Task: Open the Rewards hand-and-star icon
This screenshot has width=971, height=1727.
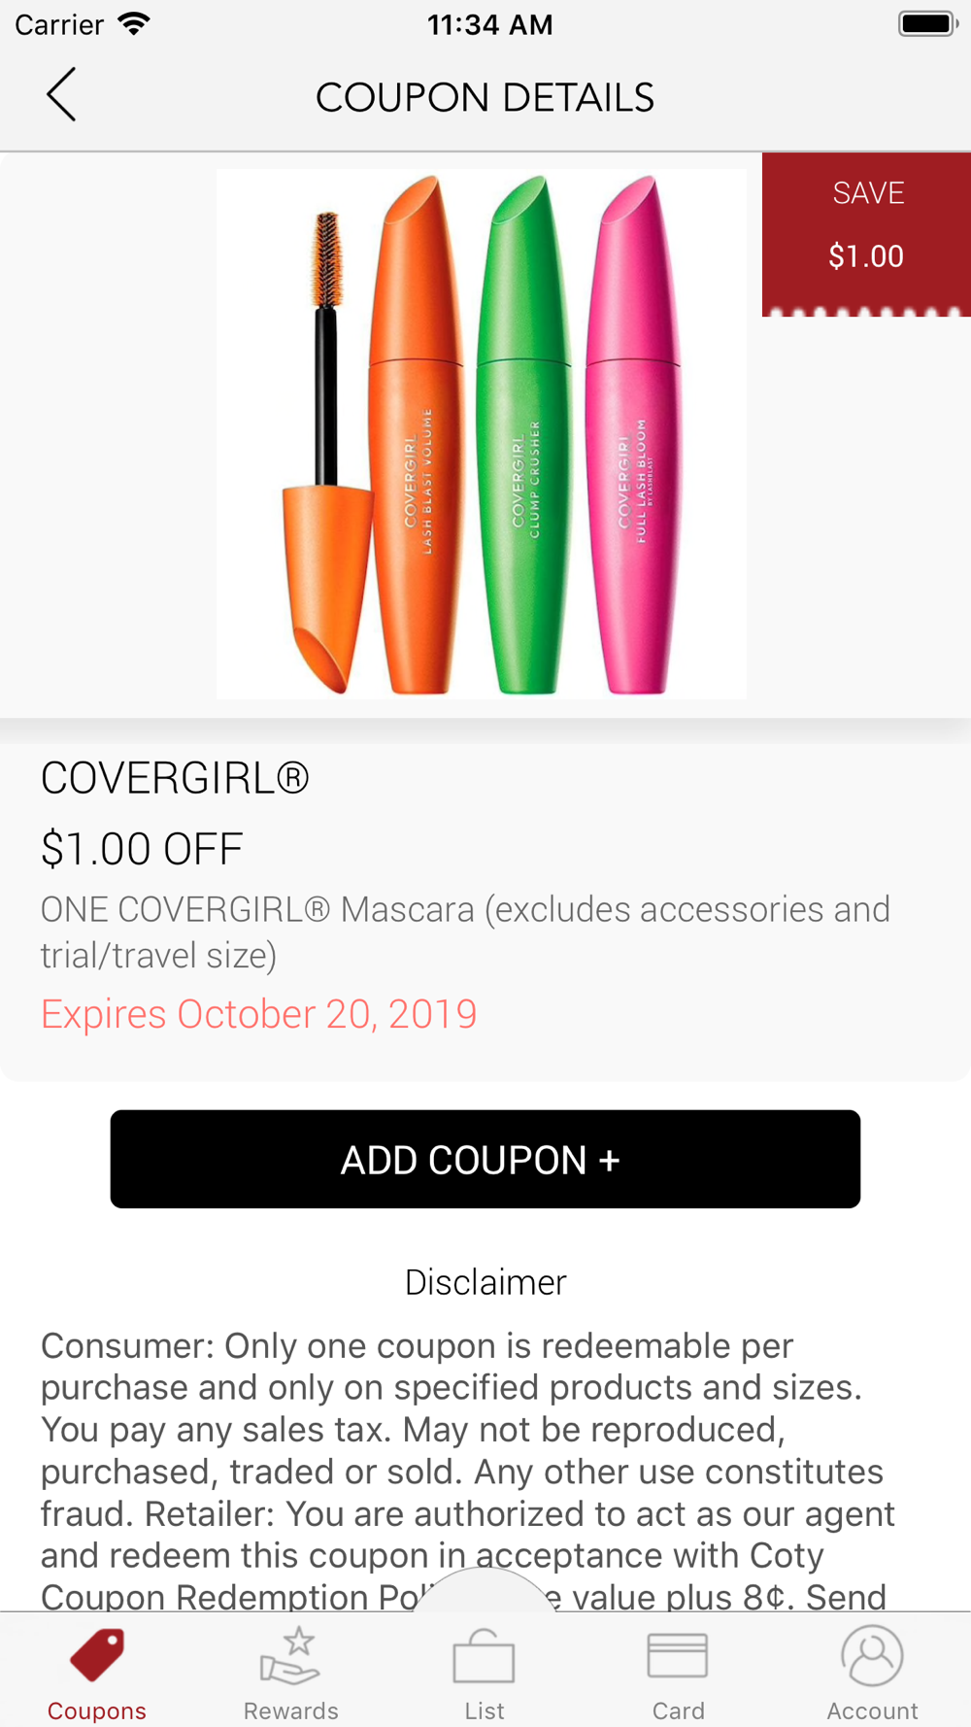Action: (x=290, y=1655)
